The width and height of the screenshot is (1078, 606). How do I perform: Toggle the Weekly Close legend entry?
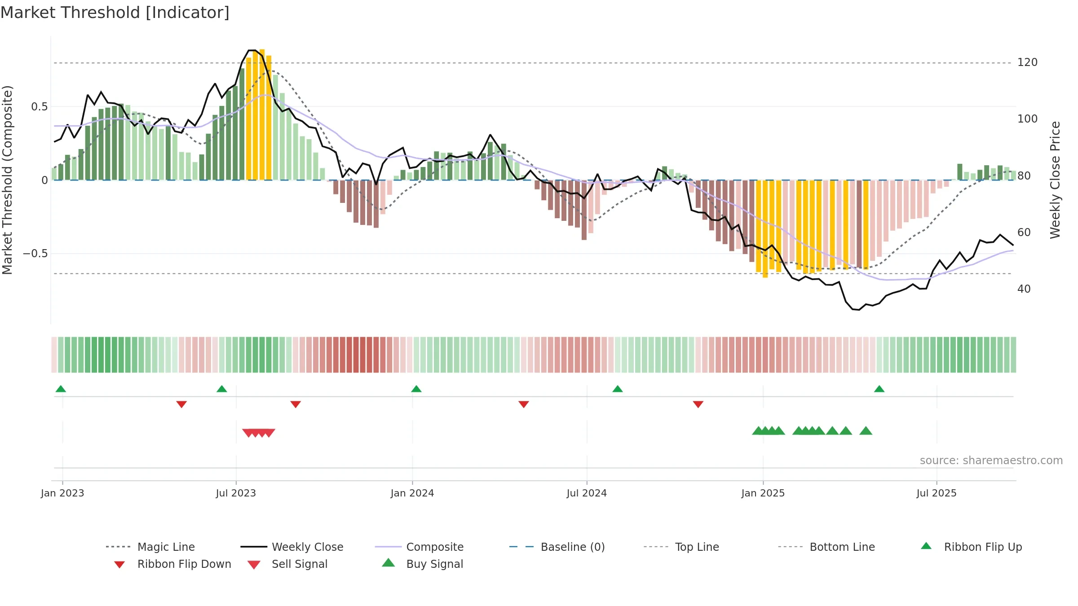292,547
